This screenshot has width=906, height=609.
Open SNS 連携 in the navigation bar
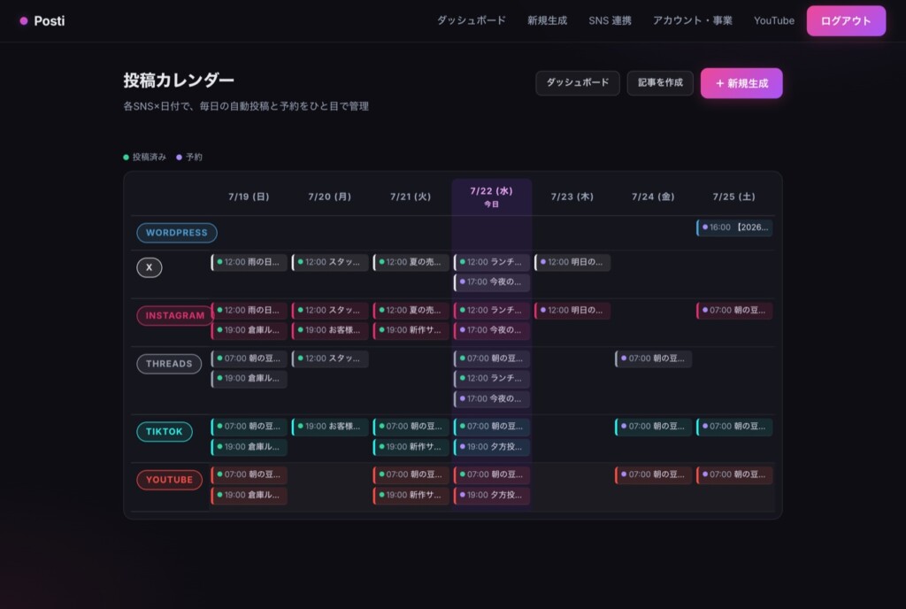coord(610,20)
